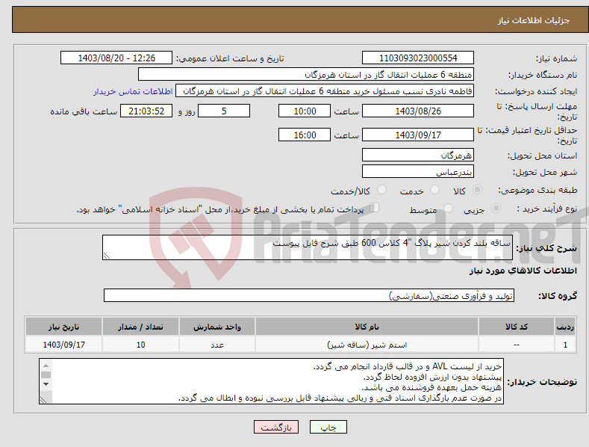Click the general description text area
This screenshot has width=589, height=447.
[308, 247]
